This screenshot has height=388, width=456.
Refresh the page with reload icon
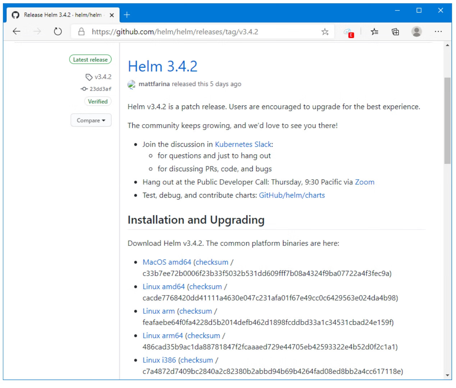point(58,32)
